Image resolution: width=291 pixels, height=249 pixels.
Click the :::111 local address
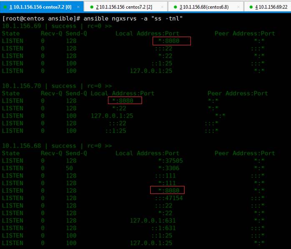point(166,176)
